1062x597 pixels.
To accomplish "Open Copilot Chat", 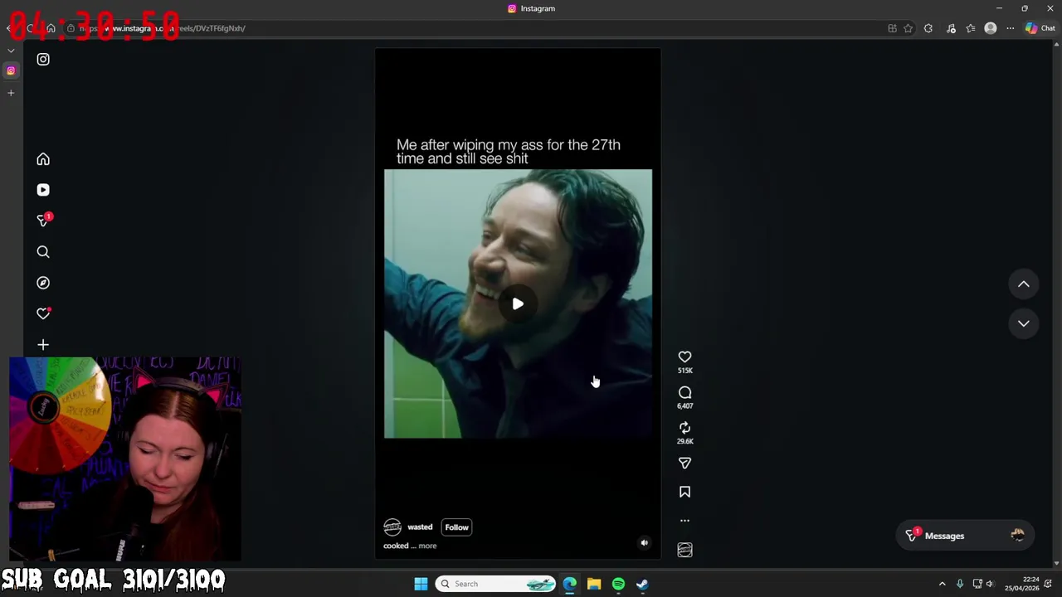I will (1040, 28).
